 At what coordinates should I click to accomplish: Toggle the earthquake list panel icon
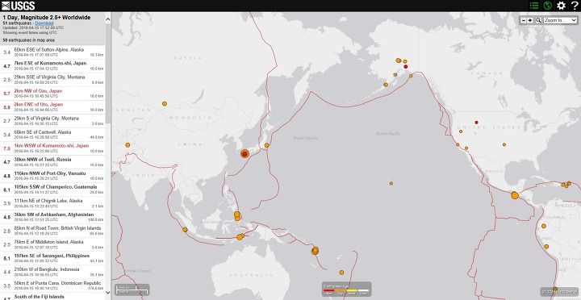(x=534, y=6)
